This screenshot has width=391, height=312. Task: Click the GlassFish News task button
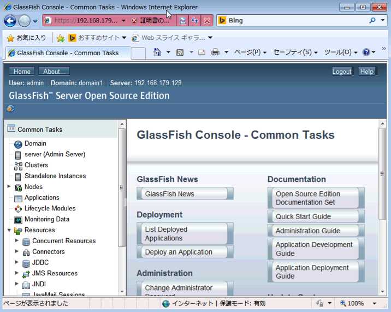pyautogui.click(x=185, y=193)
